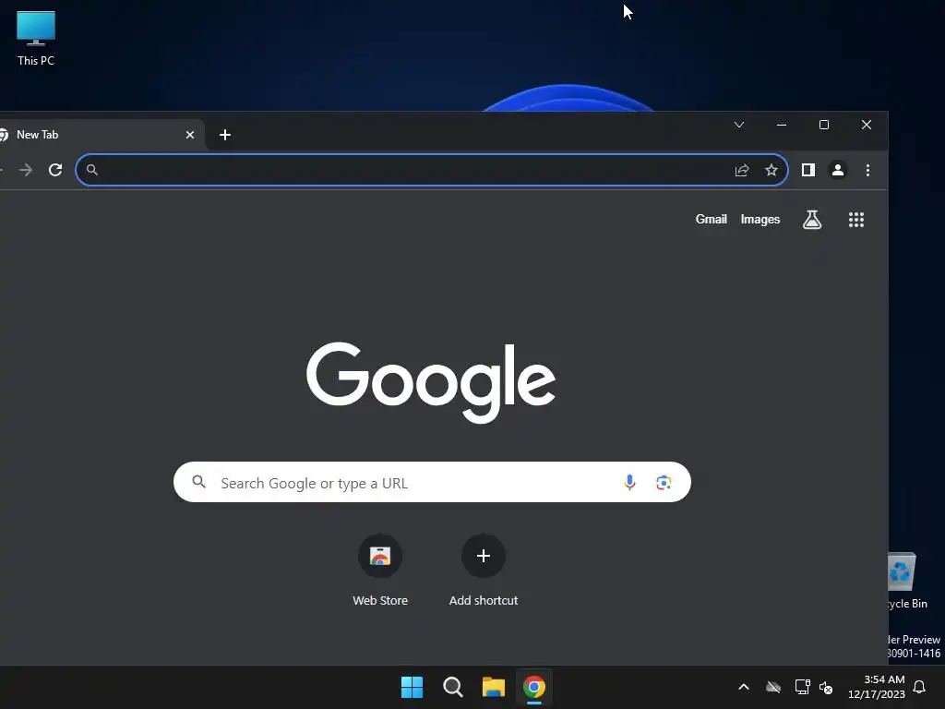
Task: Open Chrome side panel
Action: pyautogui.click(x=808, y=170)
